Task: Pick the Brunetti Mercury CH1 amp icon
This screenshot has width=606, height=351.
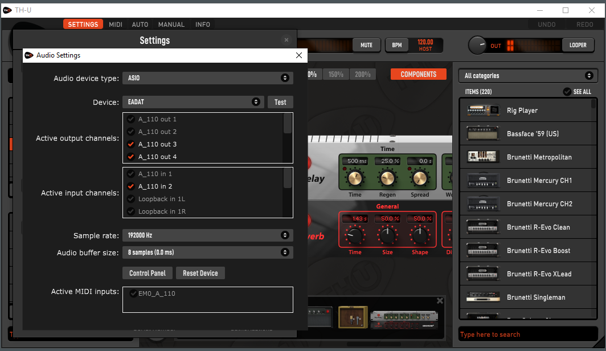Action: [x=483, y=181]
